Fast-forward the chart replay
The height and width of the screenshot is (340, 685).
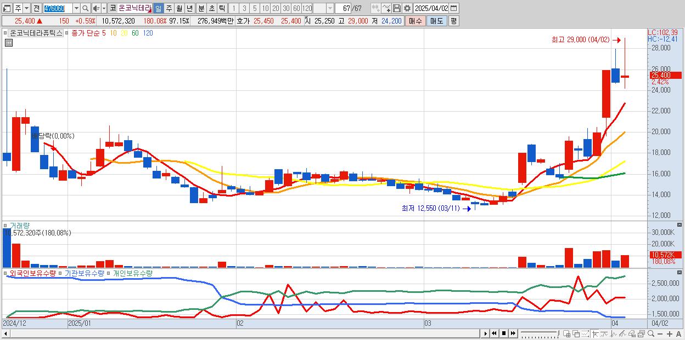(513, 333)
